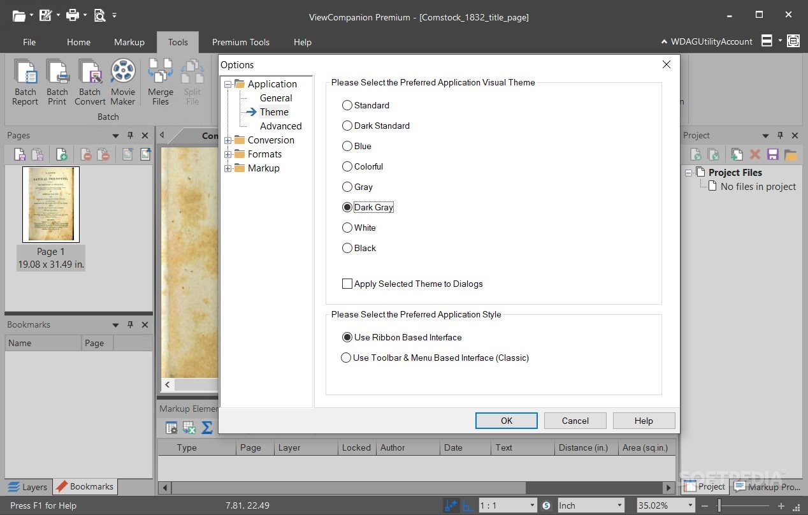Select Advanced in the options tree
Screen dimensions: 808x515
point(281,126)
